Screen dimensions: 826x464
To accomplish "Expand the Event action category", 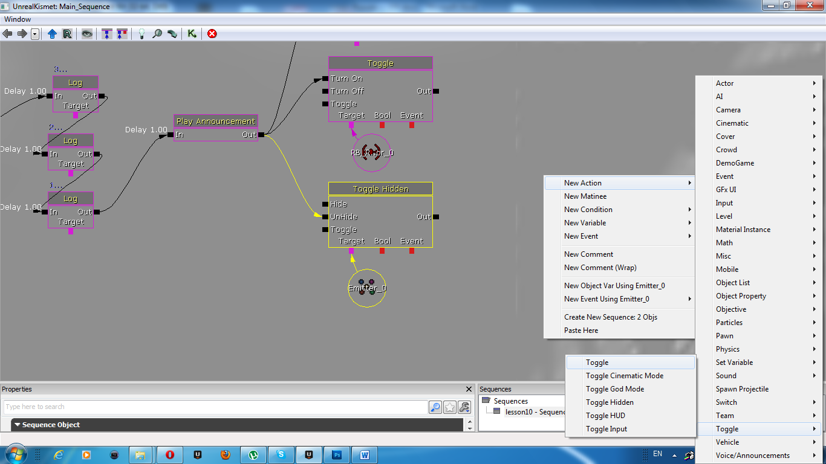I will point(759,176).
